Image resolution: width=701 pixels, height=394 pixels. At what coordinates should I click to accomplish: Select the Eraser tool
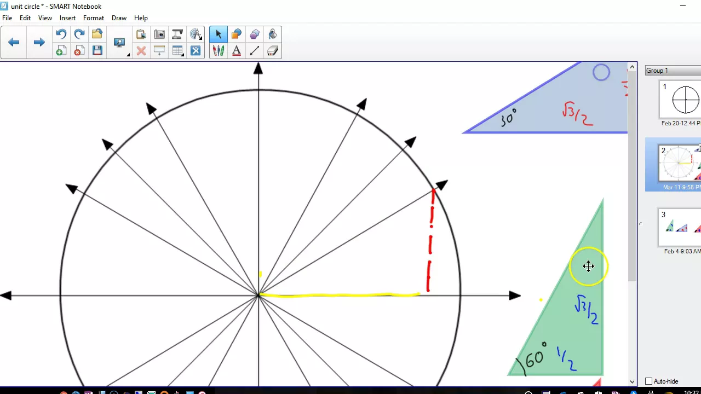pos(272,51)
